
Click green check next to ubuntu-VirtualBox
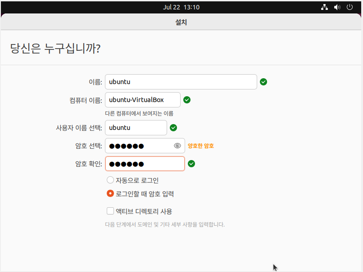point(187,100)
